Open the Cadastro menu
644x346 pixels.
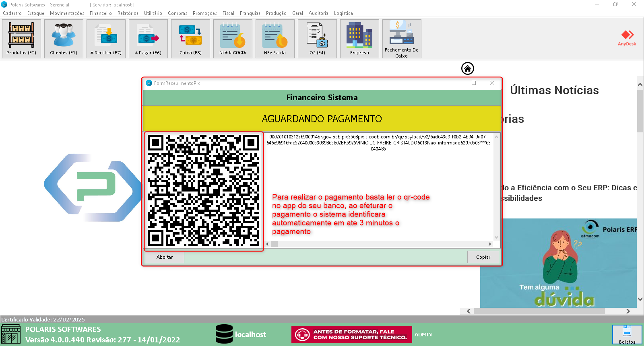(x=12, y=13)
